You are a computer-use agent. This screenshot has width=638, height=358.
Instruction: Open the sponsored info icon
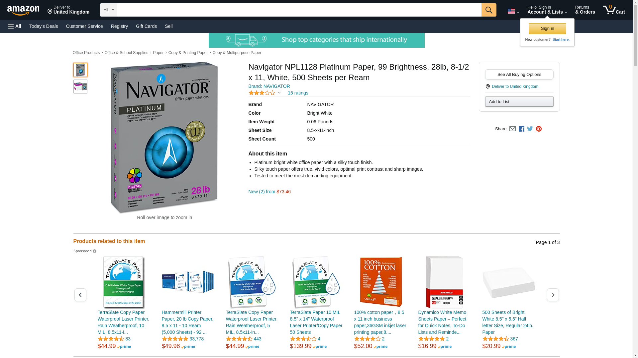[95, 251]
